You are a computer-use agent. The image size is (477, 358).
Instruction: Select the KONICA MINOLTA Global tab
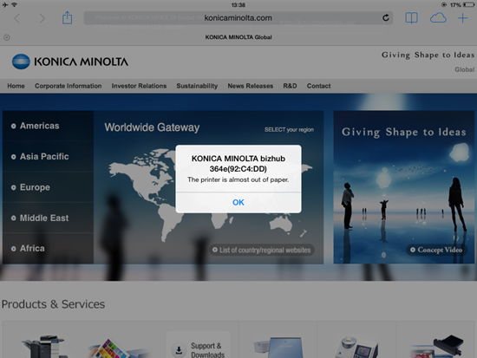coord(238,37)
